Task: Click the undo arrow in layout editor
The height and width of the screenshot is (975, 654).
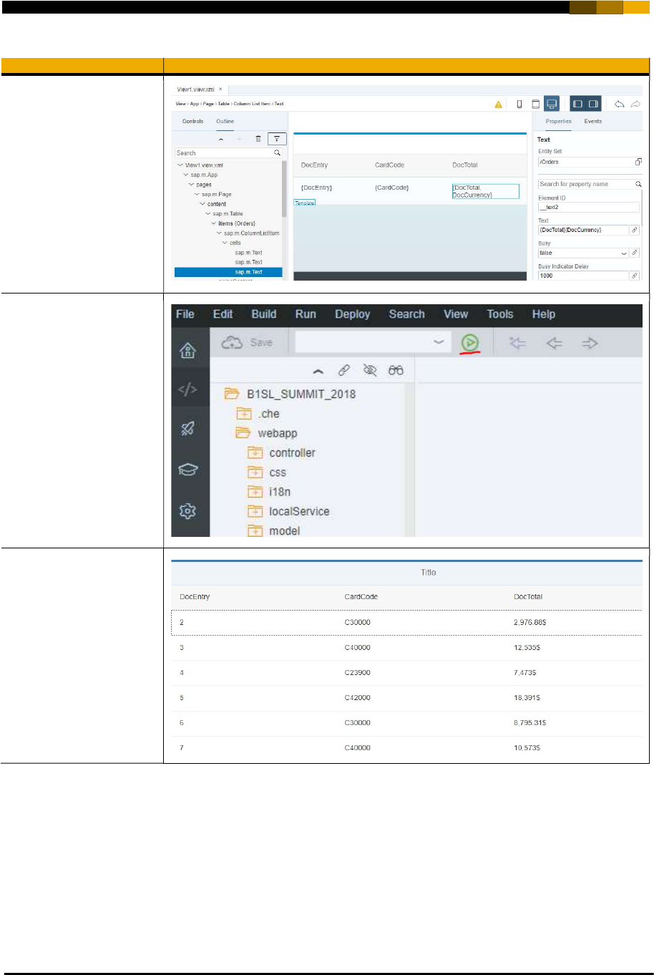Action: 620,105
